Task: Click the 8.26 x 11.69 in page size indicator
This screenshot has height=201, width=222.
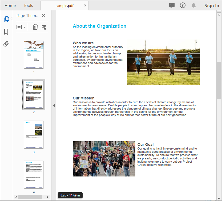Action: (x=70, y=195)
